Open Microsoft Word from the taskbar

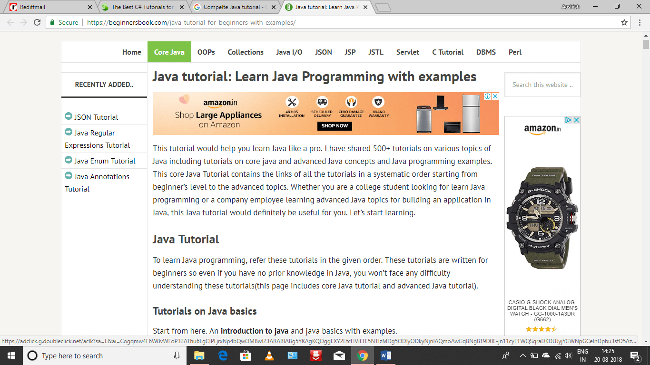pyautogui.click(x=385, y=355)
